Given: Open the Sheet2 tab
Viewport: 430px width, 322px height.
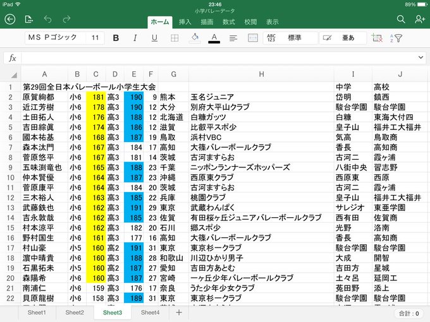Looking at the screenshot, I should [x=75, y=313].
